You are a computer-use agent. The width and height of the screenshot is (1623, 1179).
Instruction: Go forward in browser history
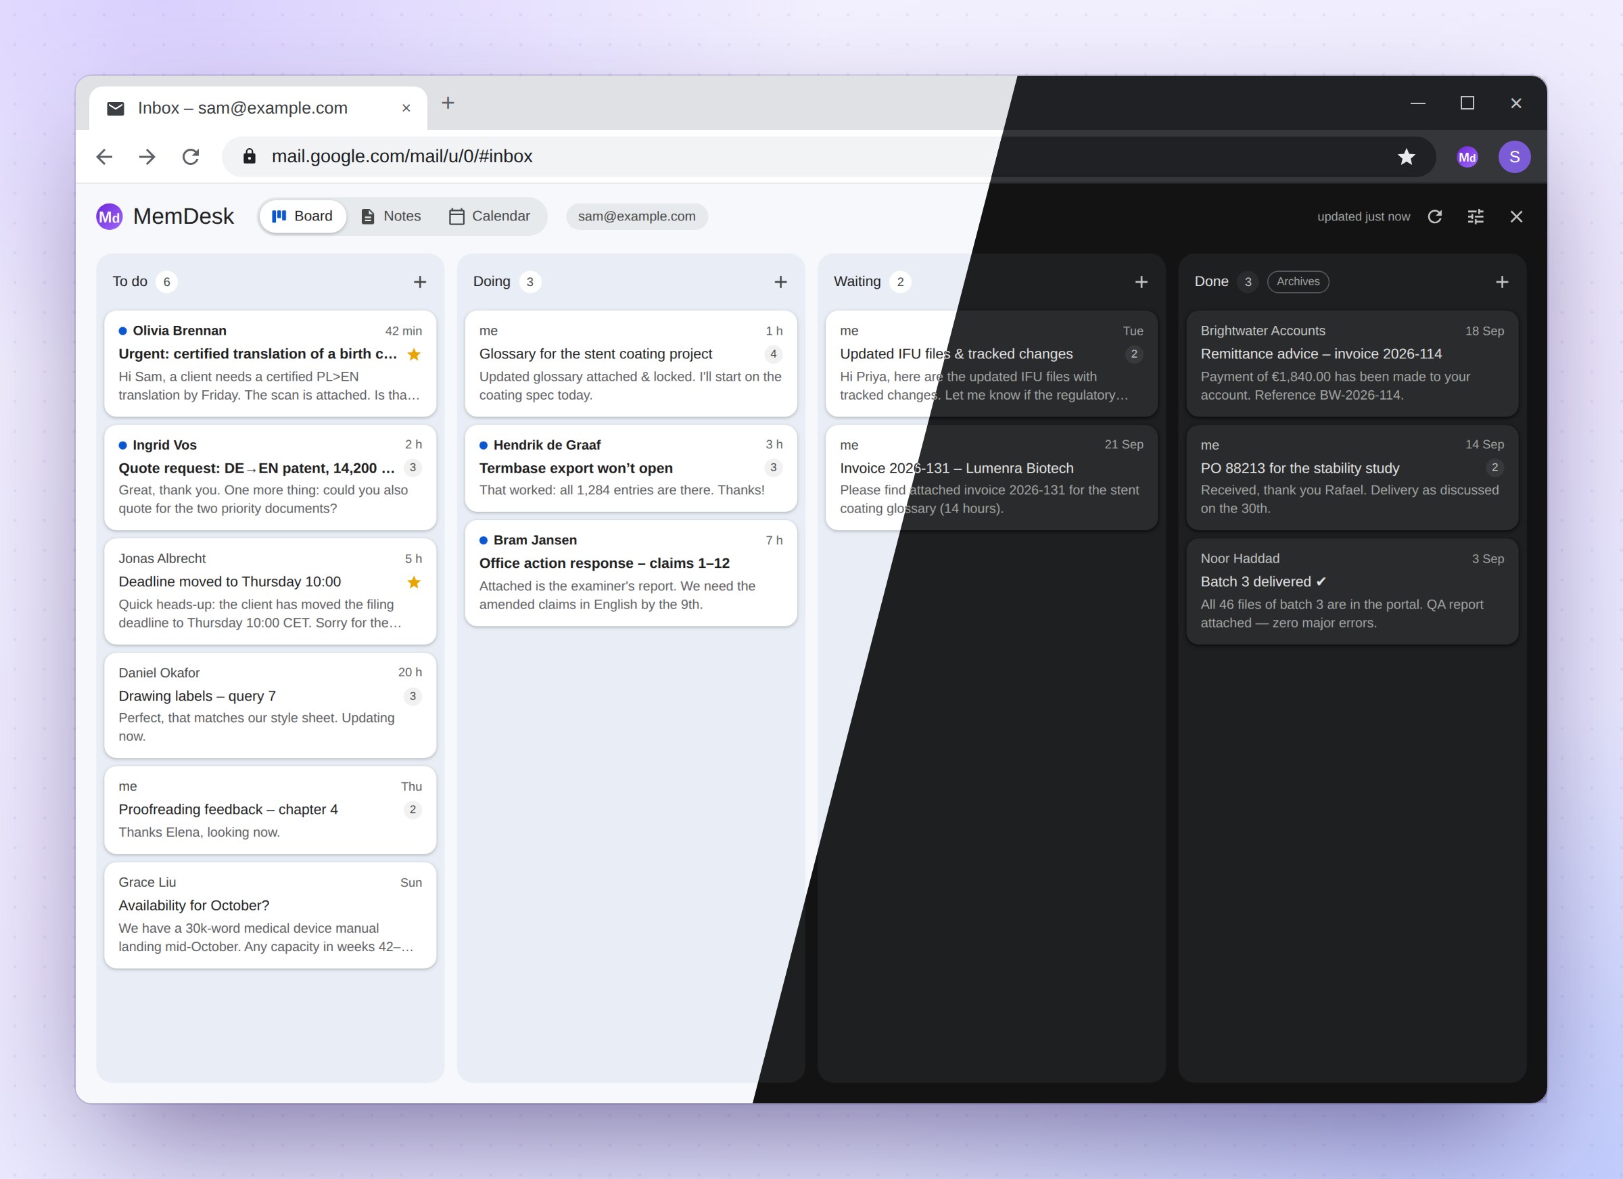coord(147,157)
